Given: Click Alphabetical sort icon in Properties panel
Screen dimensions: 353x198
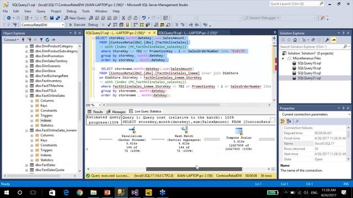Looking at the screenshot, I should (289, 121).
